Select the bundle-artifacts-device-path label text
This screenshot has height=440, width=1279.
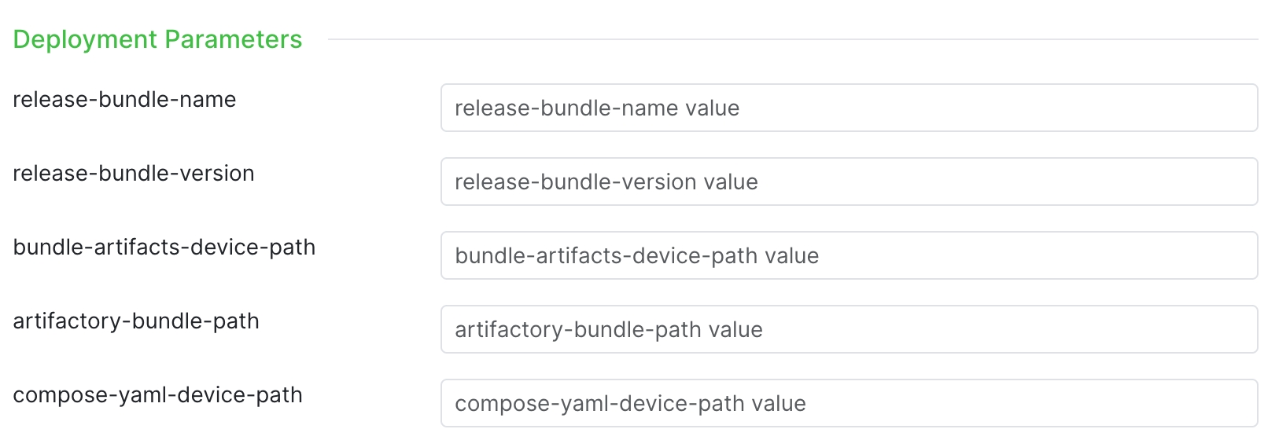click(164, 247)
